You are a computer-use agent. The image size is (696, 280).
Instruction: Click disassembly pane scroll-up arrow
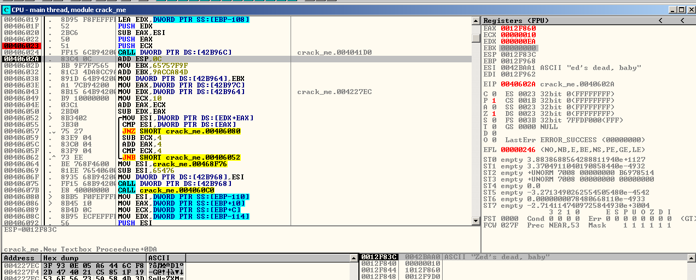point(475,21)
